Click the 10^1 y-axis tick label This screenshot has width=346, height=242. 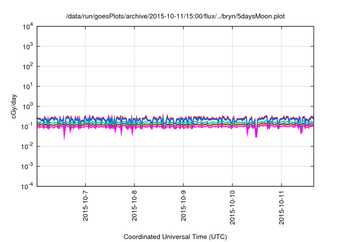pyautogui.click(x=26, y=86)
